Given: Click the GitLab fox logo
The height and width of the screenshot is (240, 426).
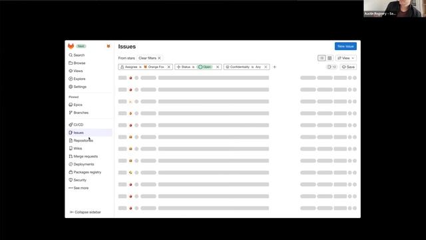Looking at the screenshot, I should tap(71, 46).
